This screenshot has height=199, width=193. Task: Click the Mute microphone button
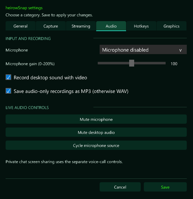[x=96, y=119]
